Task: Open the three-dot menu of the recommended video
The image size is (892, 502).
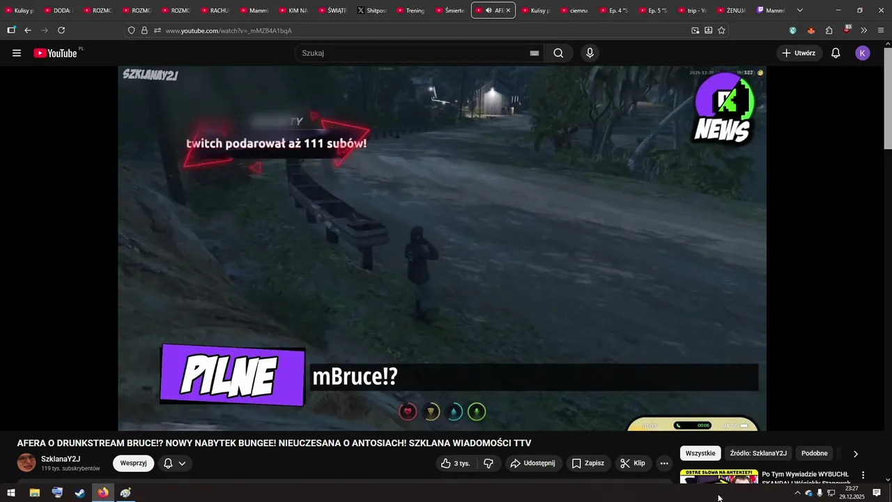Action: [x=863, y=475]
